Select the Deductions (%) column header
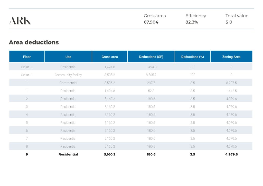 point(192,57)
